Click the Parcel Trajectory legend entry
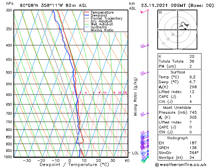Viewport: 217px width, 167px height. pos(103,18)
